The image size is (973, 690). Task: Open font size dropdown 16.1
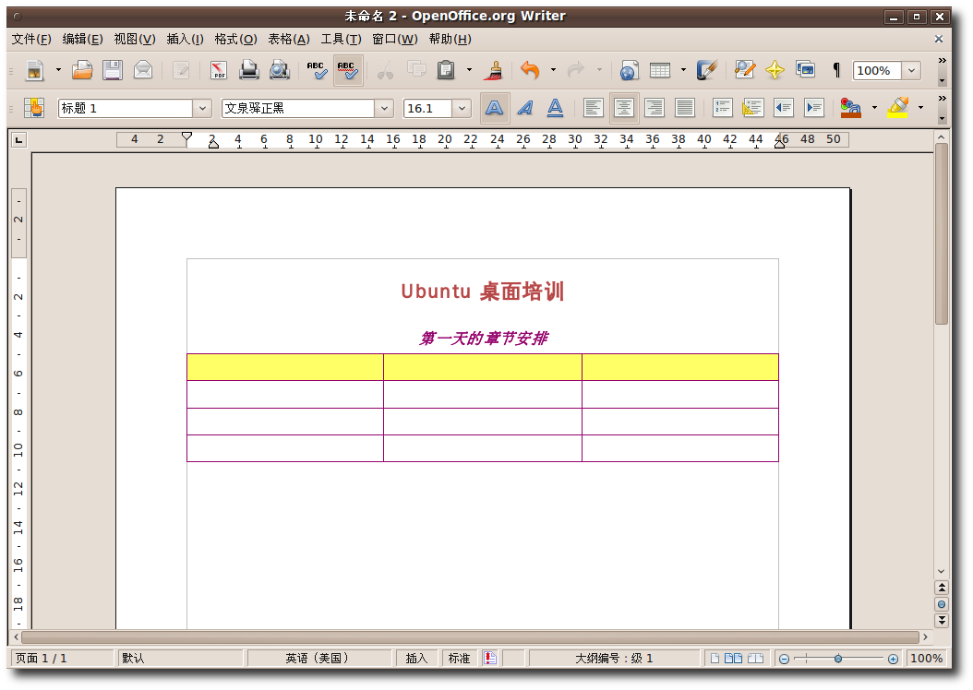click(x=462, y=109)
